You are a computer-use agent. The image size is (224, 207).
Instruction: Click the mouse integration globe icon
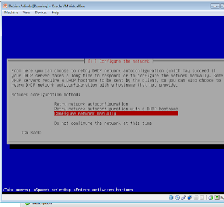pos(211,197)
